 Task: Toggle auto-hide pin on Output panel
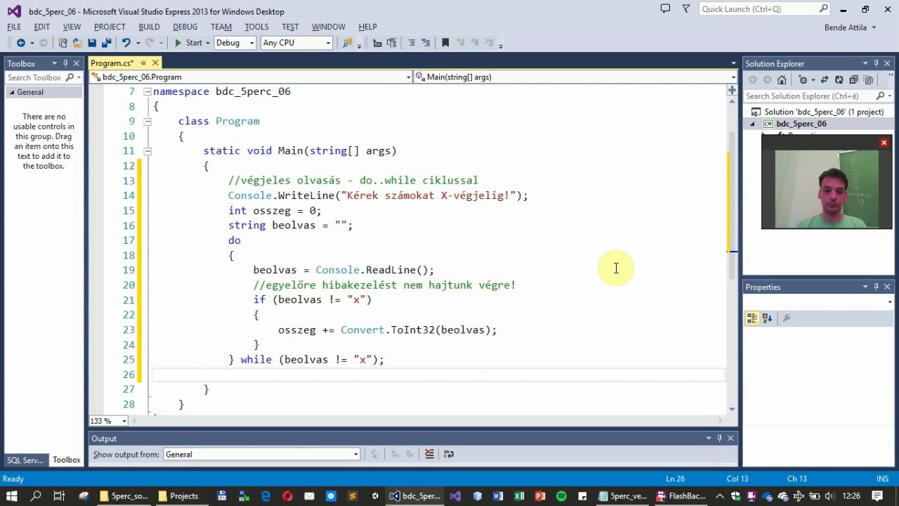[x=719, y=439]
